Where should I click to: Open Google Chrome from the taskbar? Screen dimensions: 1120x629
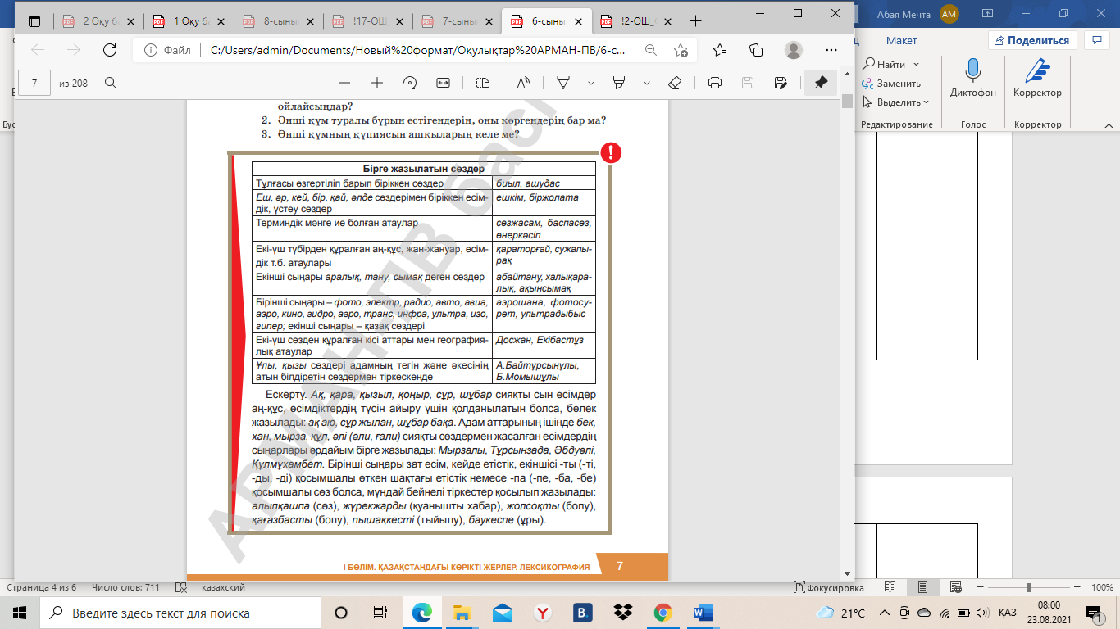click(x=663, y=613)
